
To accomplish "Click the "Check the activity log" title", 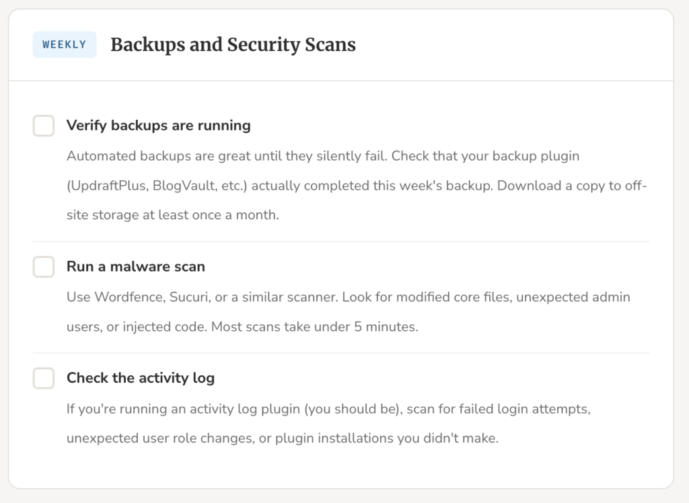I will [x=140, y=378].
